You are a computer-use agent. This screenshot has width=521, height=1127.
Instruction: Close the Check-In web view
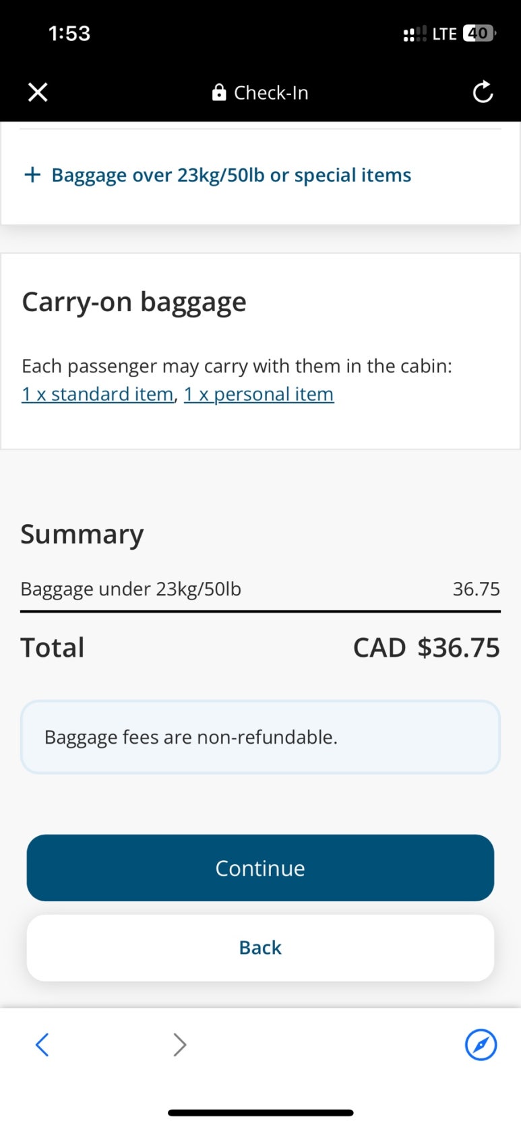[x=38, y=92]
